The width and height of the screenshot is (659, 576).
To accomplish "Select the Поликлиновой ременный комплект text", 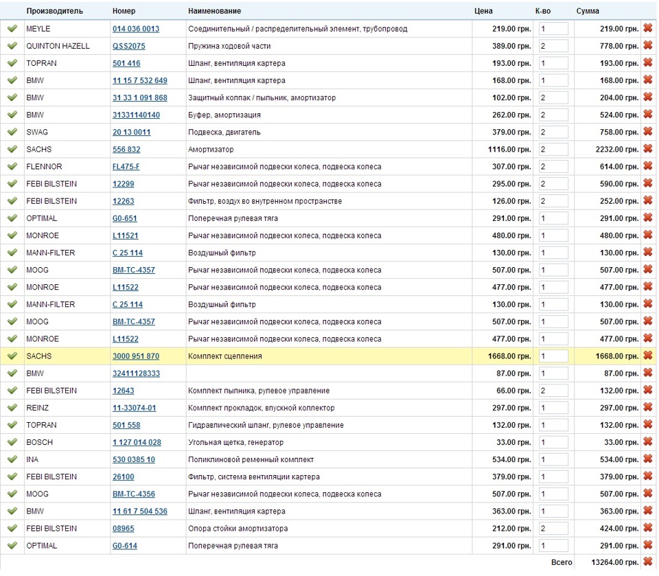I will pos(251,459).
